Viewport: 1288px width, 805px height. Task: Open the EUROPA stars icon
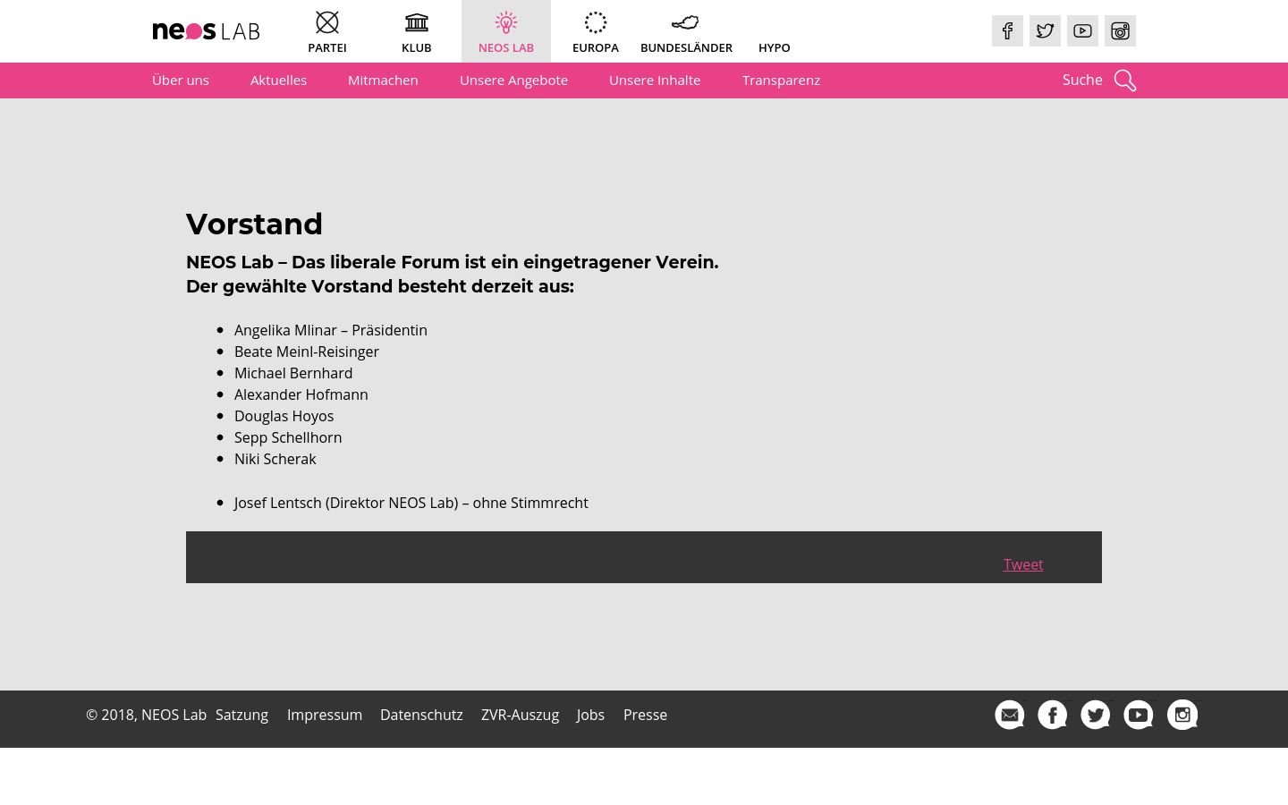[596, 22]
